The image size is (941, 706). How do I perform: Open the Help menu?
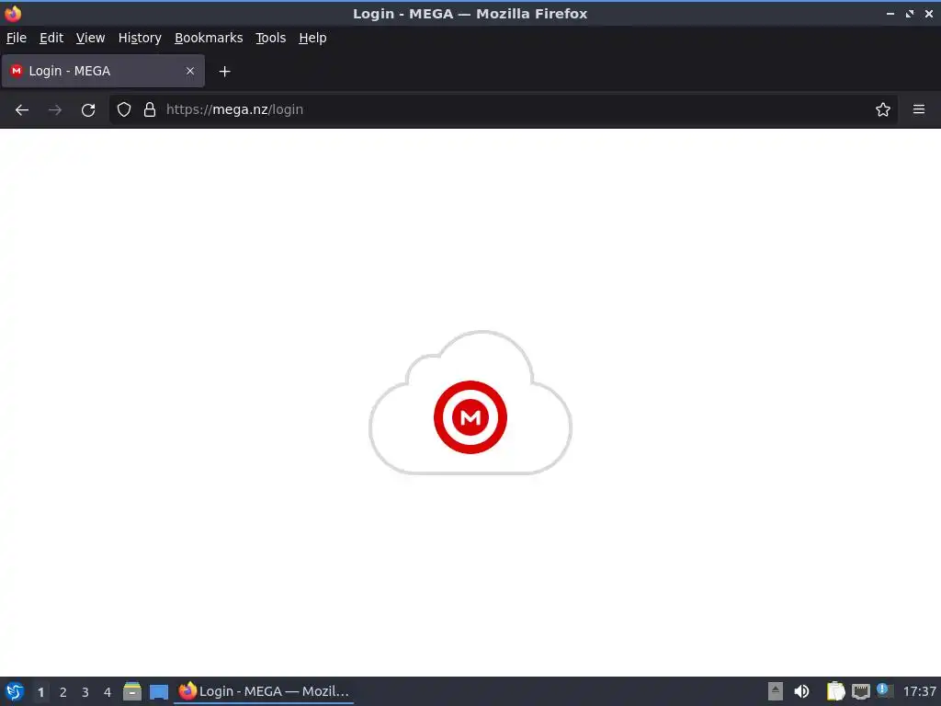click(x=312, y=38)
